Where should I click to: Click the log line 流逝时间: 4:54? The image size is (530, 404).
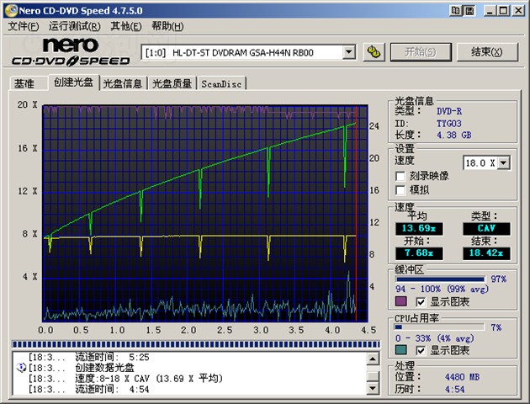112,390
